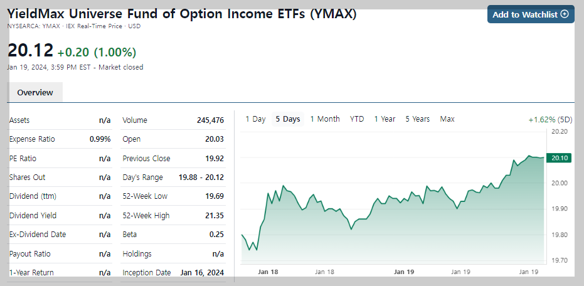Click the 245,476 volume value
Screen dimensions: 584x286
(x=210, y=120)
